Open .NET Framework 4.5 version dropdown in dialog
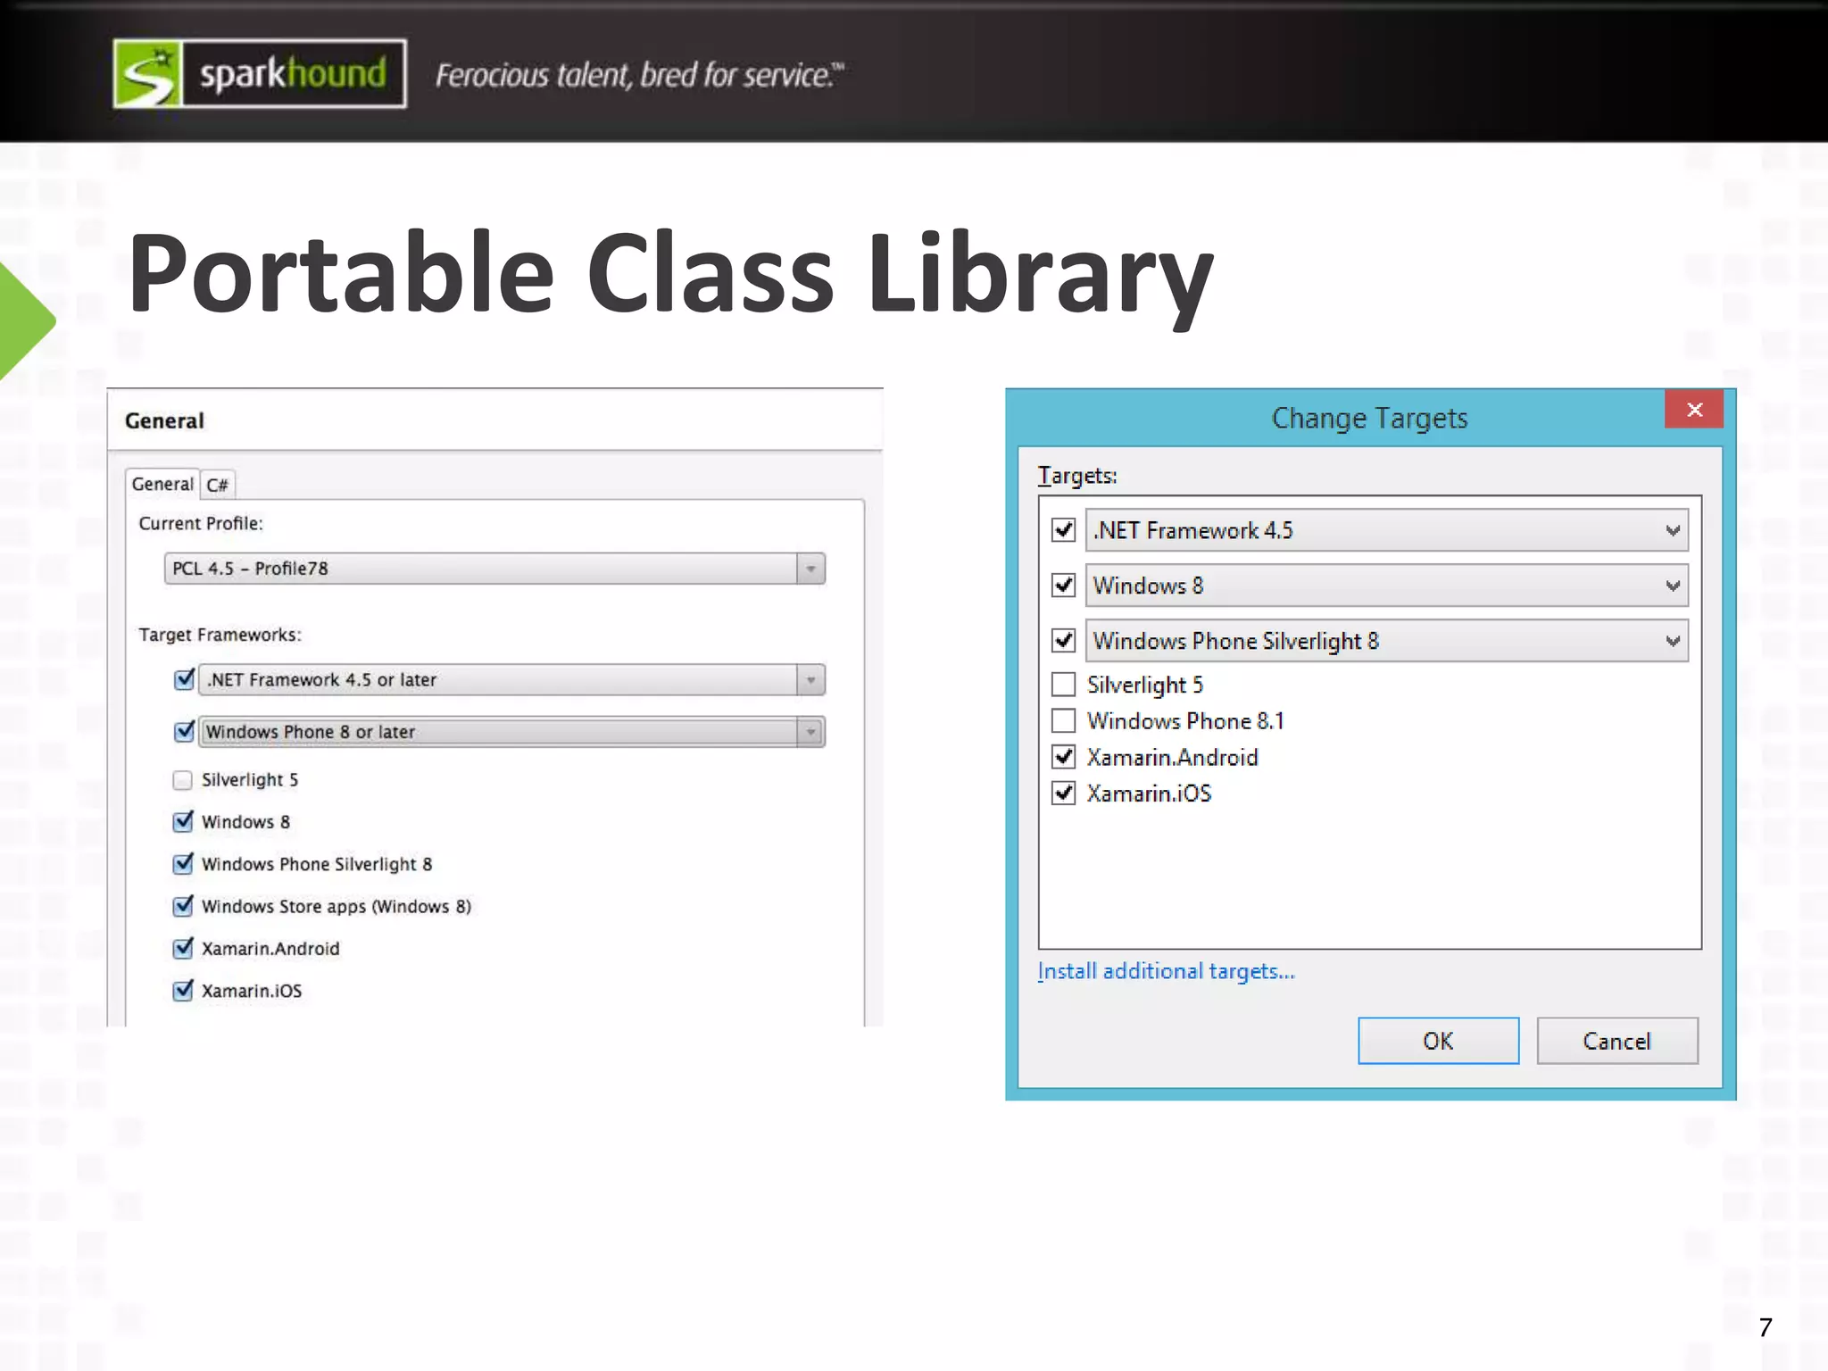 [1386, 530]
